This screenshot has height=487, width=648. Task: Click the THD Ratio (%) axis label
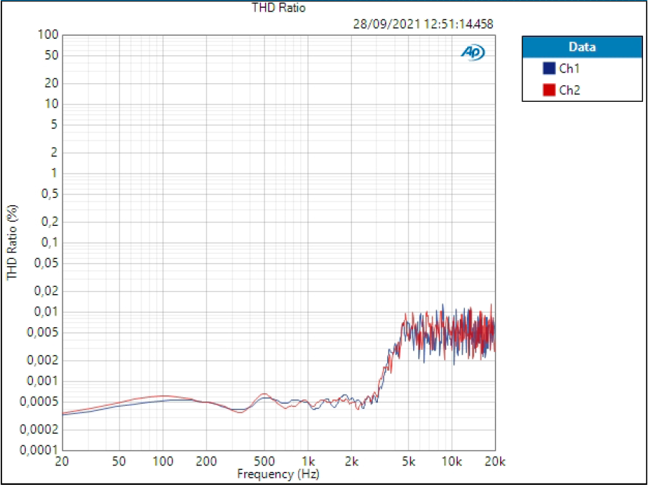(x=12, y=242)
